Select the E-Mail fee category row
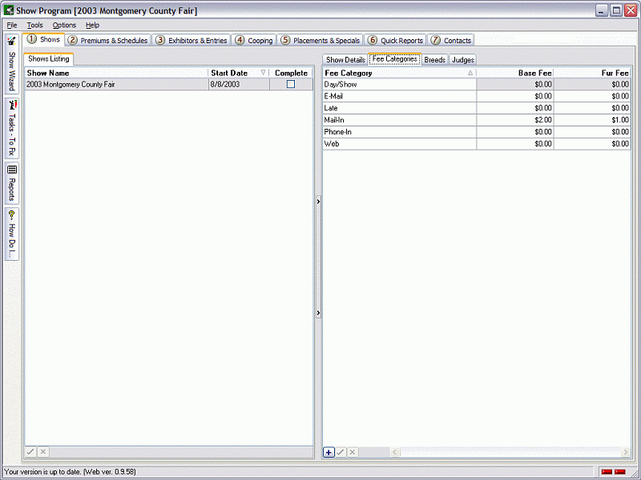Screen dimensions: 641x480 [x=477, y=96]
